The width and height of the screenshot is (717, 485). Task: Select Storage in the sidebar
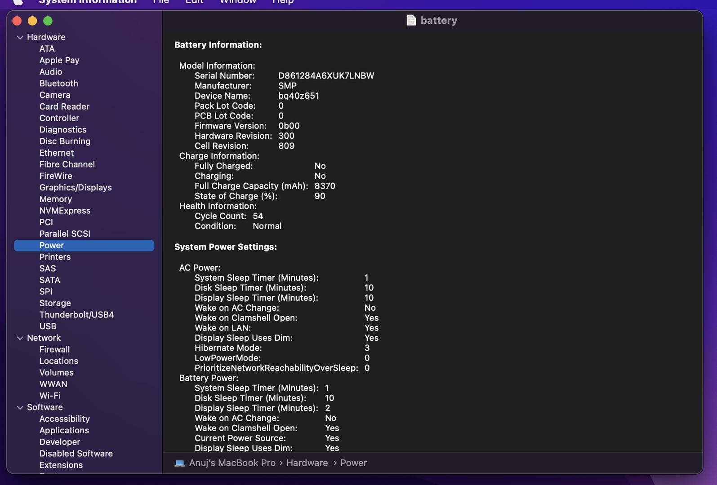click(55, 304)
